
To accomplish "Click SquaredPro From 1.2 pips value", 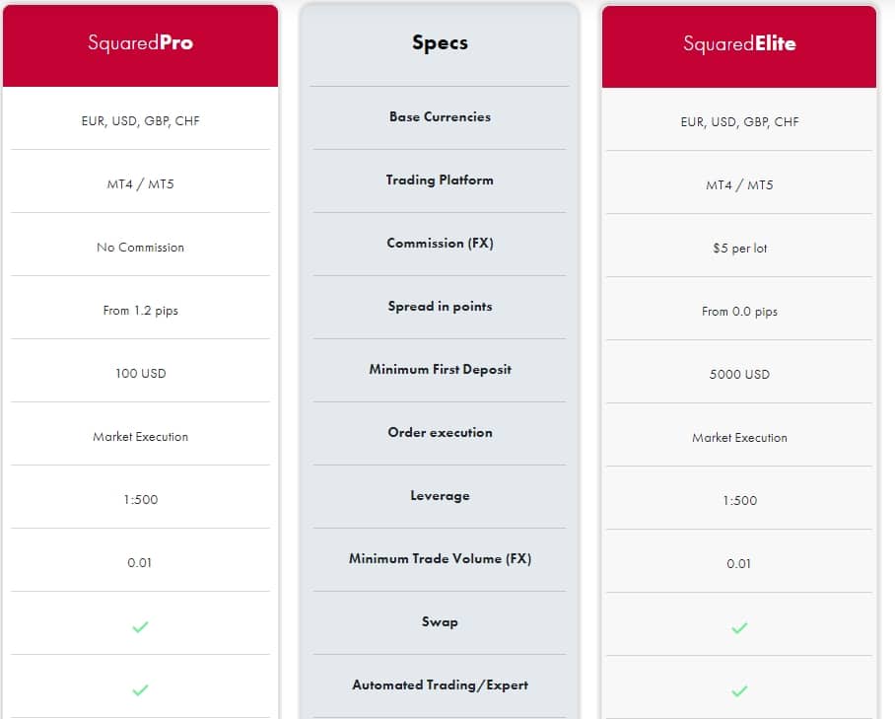I will pyautogui.click(x=140, y=311).
